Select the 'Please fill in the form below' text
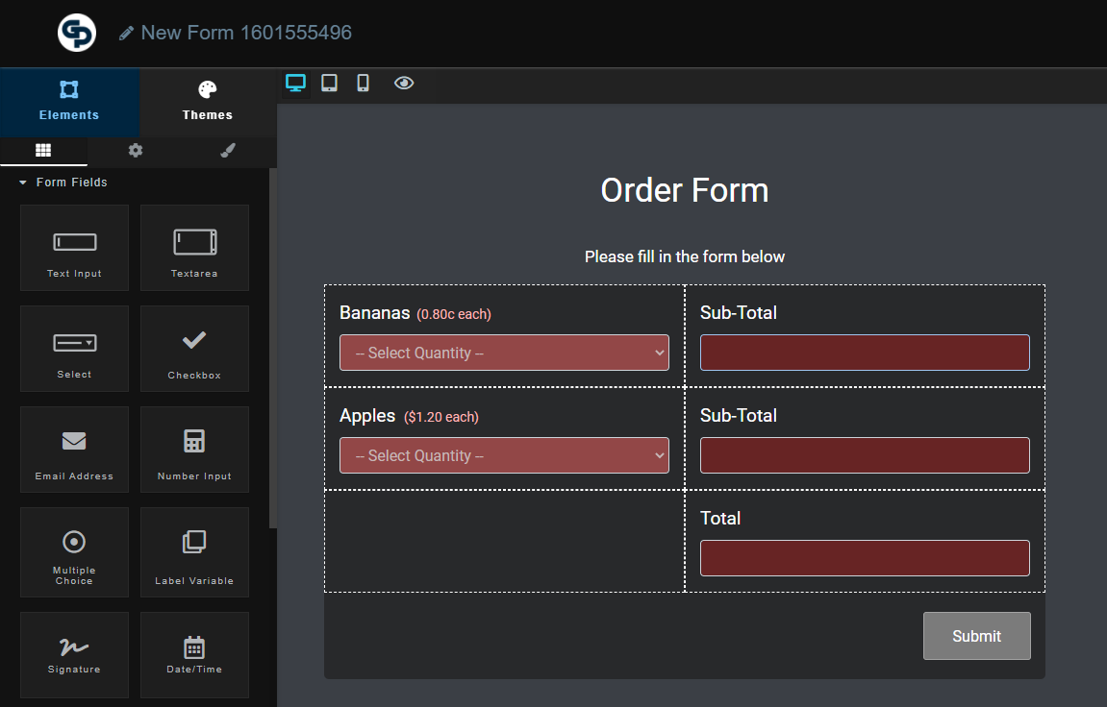 click(684, 256)
